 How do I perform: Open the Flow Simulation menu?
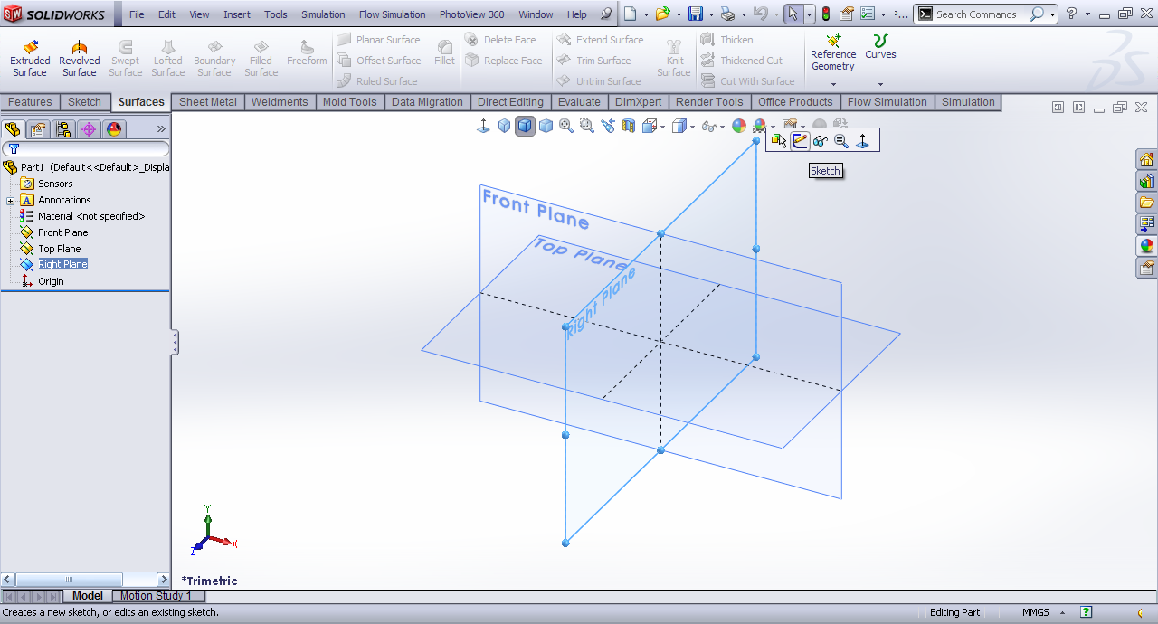[x=392, y=14]
